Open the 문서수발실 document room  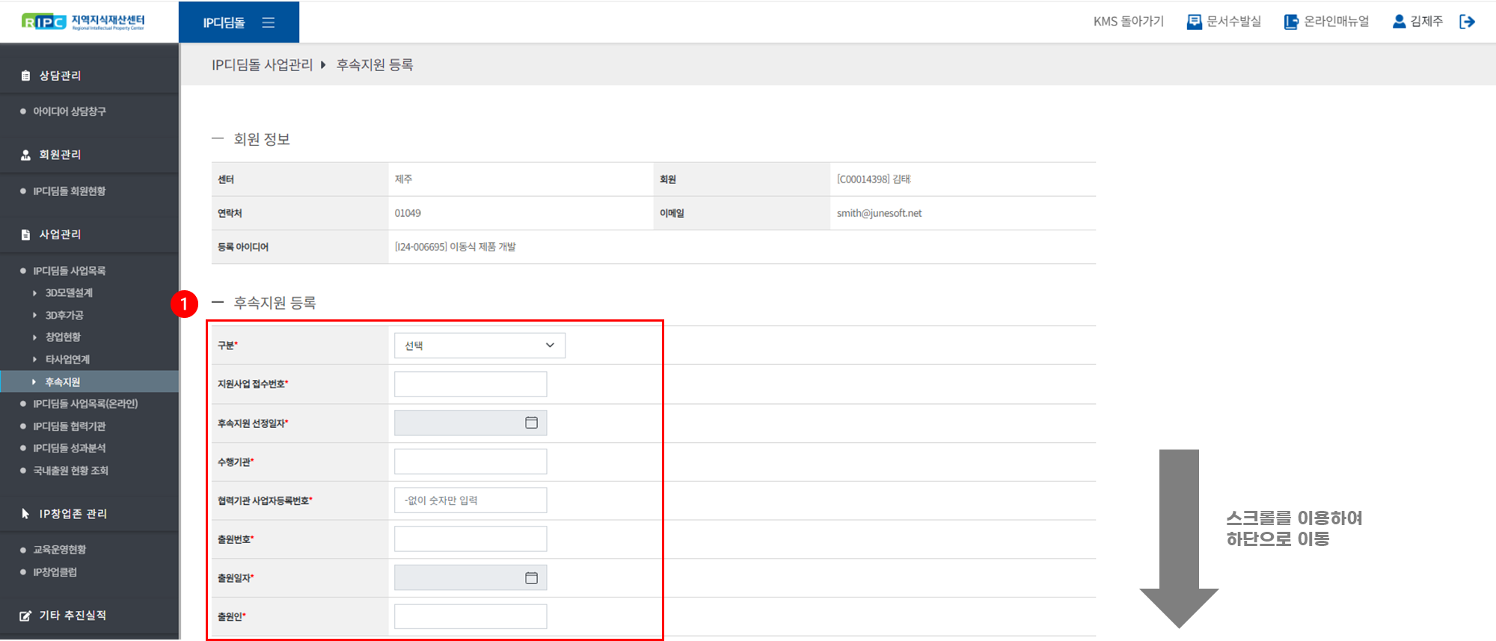coord(1224,22)
